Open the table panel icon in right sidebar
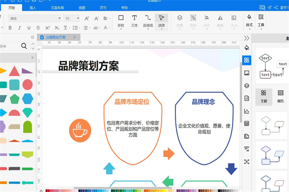Viewport: 289px width, 192px height. tap(247, 123)
